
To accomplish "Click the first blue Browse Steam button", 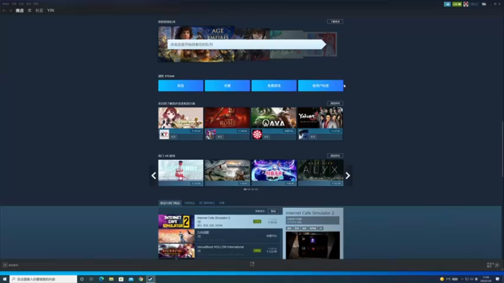I will 181,86.
